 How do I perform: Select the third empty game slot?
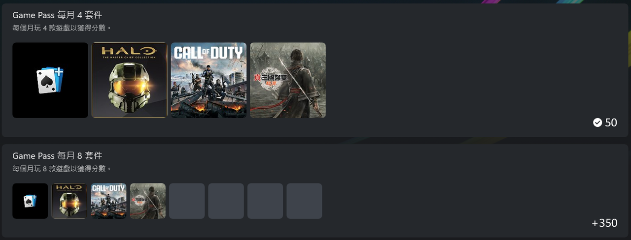[265, 201]
